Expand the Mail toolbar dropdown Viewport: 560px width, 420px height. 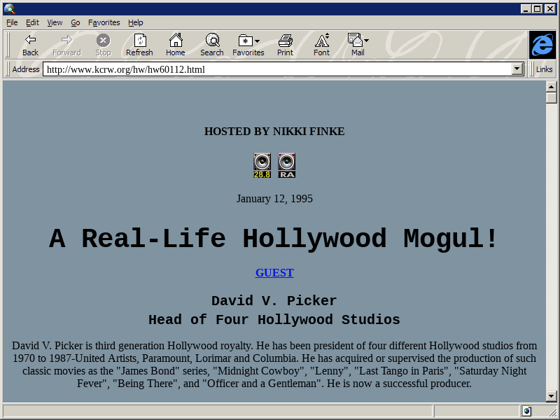[x=358, y=45]
